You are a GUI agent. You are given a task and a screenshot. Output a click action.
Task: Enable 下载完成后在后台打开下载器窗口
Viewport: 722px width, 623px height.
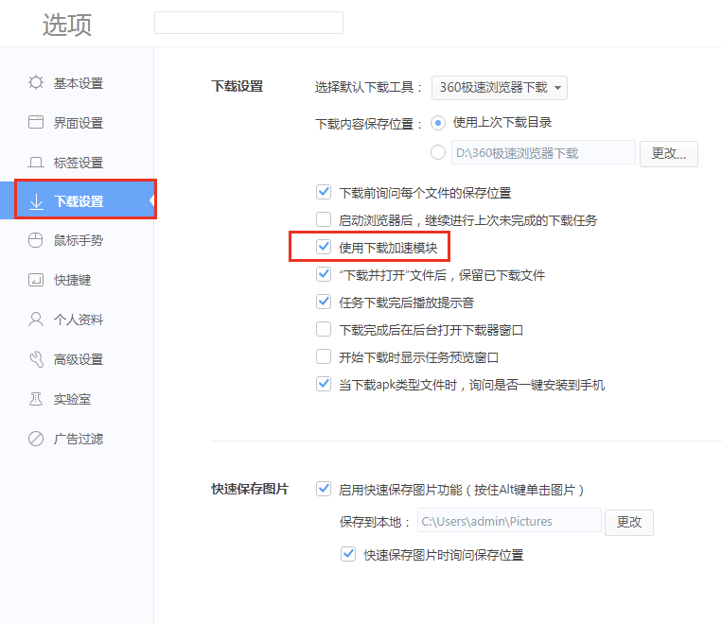[x=324, y=329]
